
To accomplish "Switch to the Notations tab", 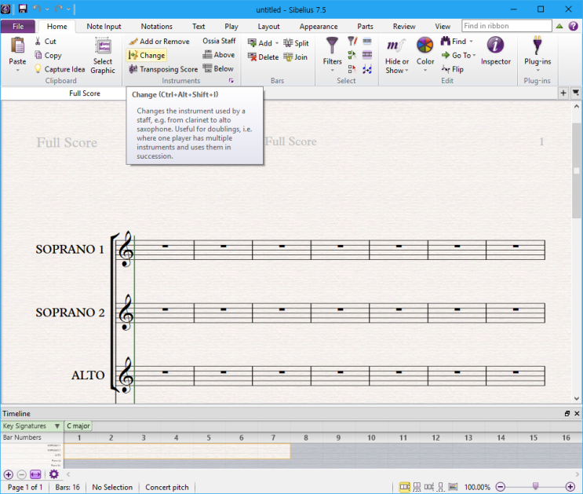I will point(156,27).
